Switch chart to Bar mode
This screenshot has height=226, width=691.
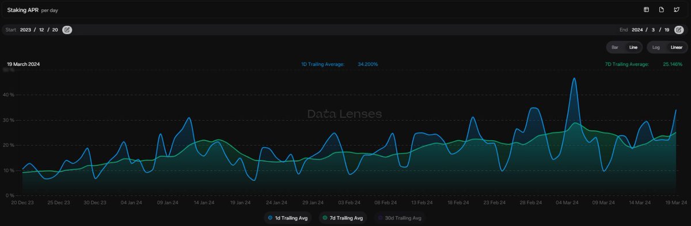(615, 47)
